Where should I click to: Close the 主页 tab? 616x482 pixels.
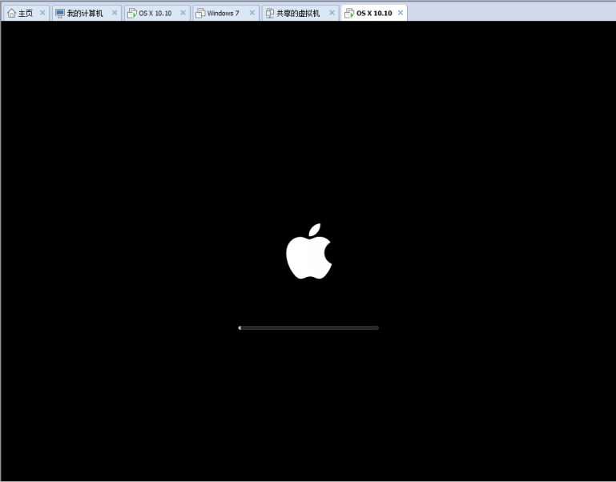pos(42,13)
